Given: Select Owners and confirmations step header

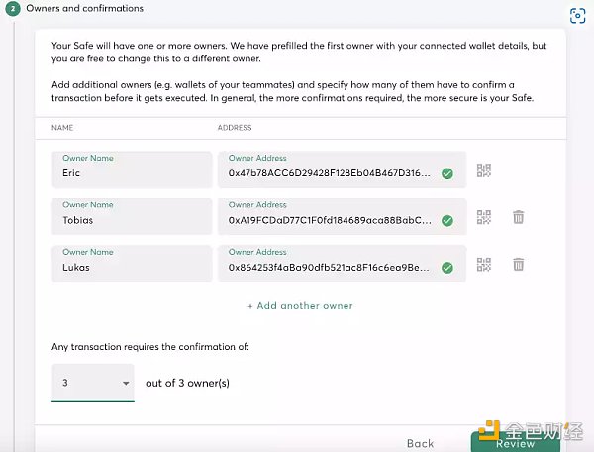Looking at the screenshot, I should (x=84, y=8).
